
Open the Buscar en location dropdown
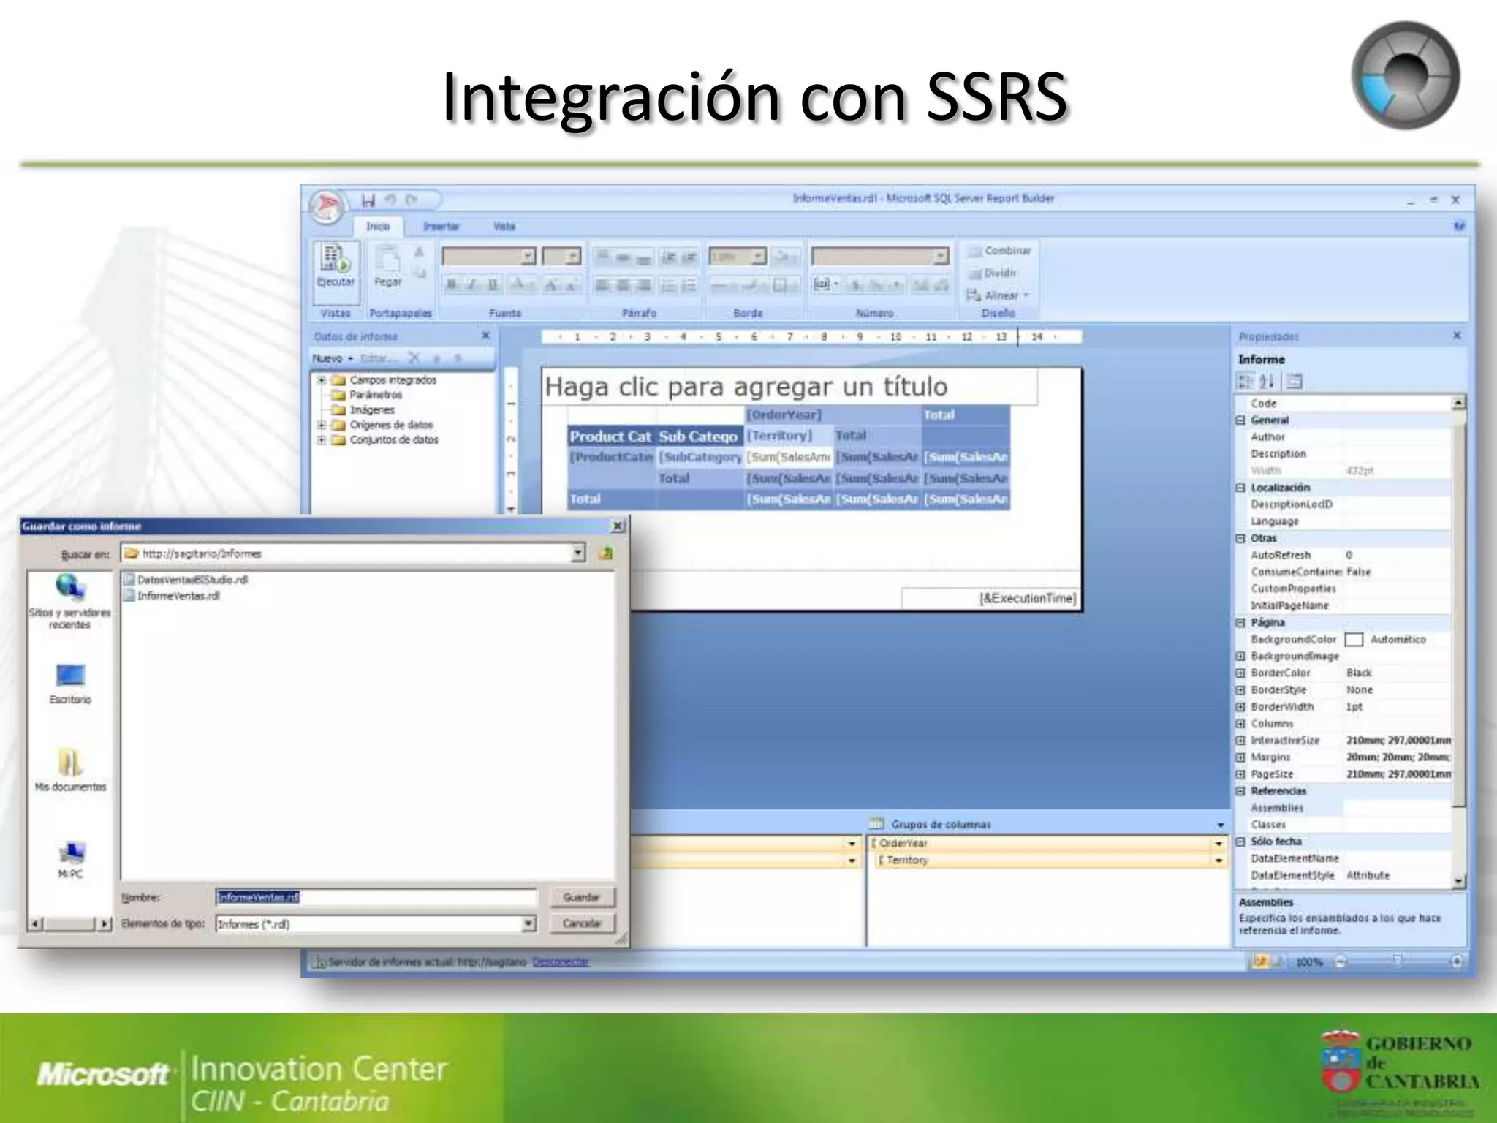tap(578, 553)
